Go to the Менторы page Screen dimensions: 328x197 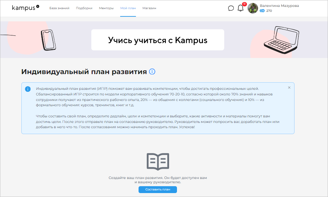[106, 8]
